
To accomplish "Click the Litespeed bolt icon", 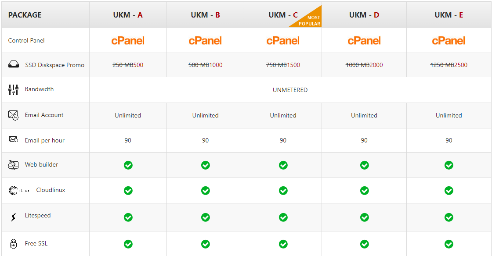I will (14, 217).
